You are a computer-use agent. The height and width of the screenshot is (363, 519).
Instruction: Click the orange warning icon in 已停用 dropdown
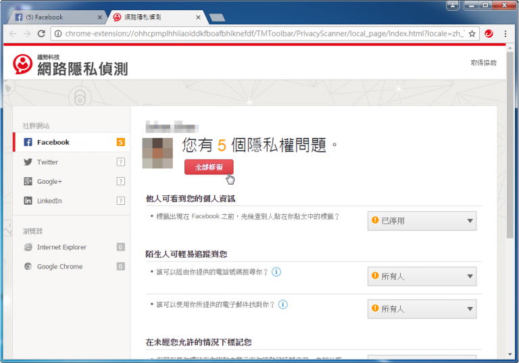375,220
